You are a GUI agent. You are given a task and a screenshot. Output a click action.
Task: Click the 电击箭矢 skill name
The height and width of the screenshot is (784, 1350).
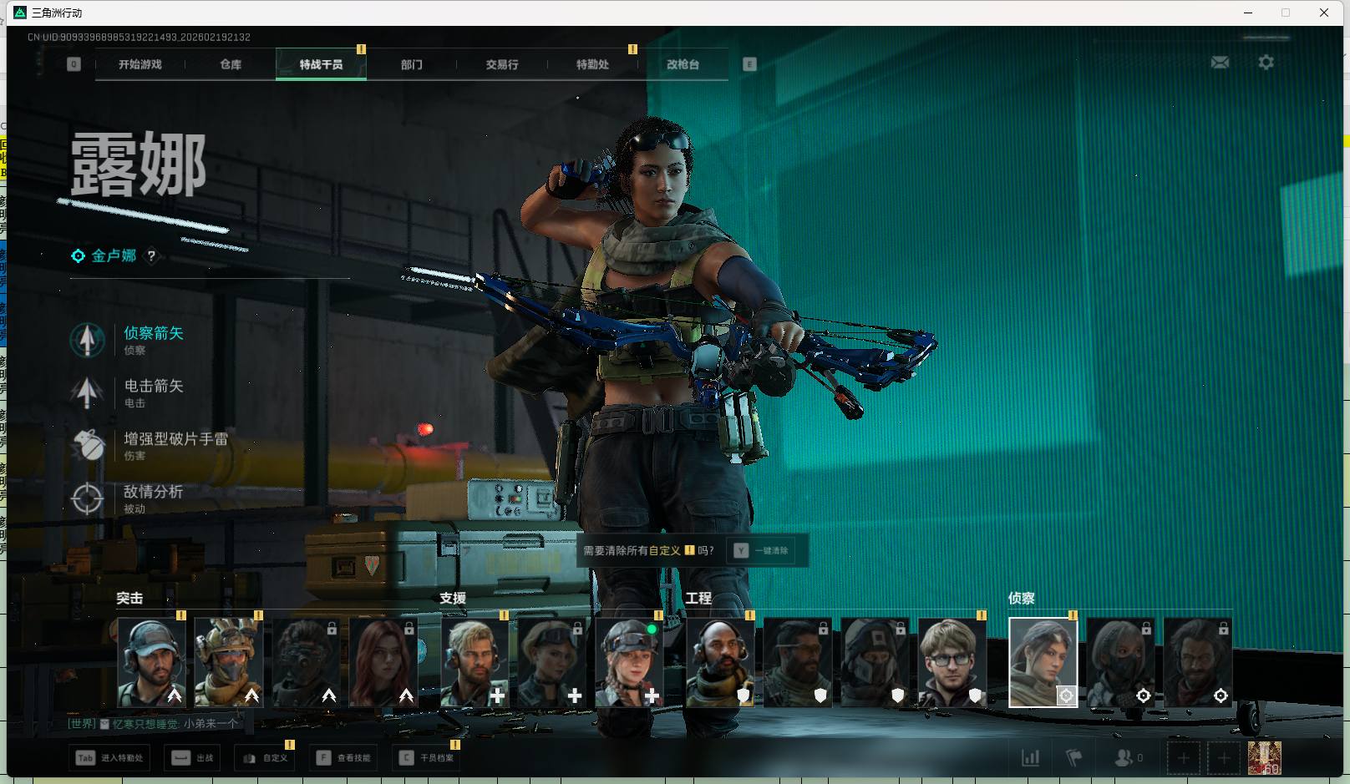[154, 386]
